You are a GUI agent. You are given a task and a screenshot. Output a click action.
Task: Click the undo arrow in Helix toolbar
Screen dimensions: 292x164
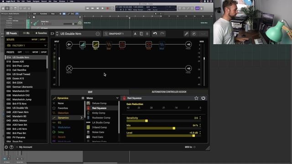click(155, 34)
